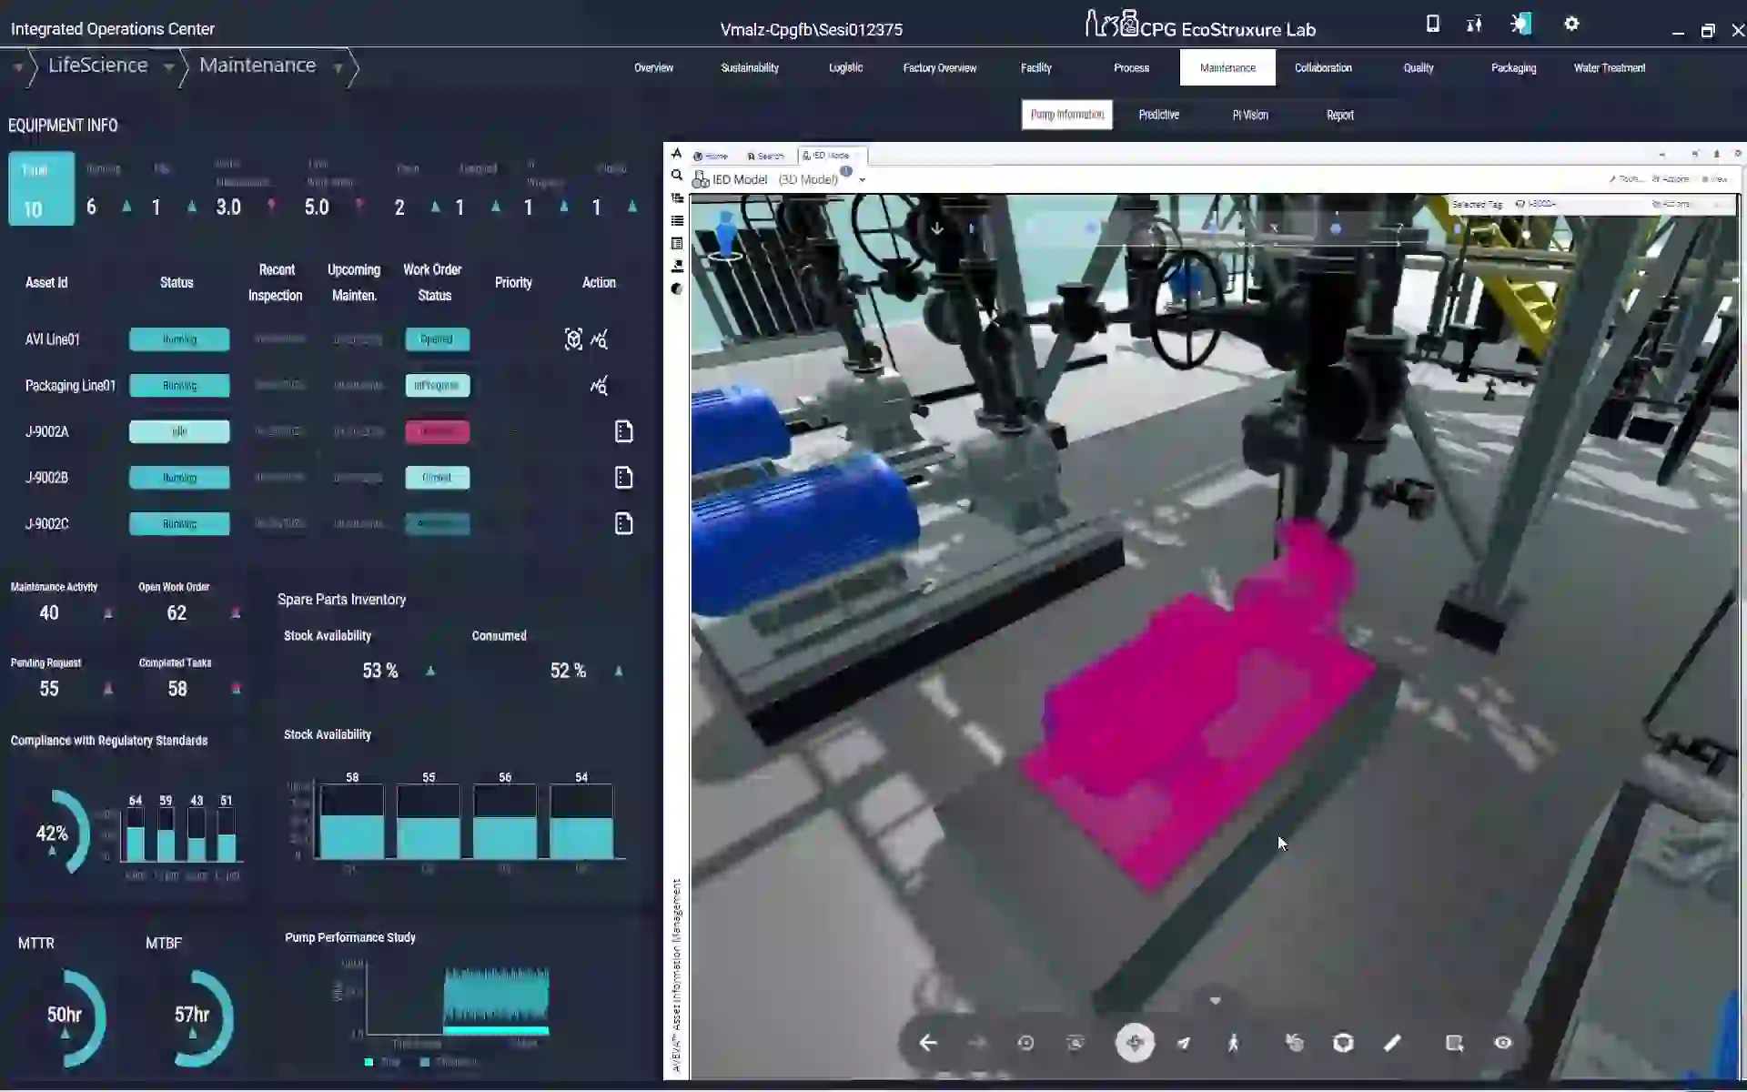Expand the Maintenance breadcrumb dropdown

tap(338, 67)
